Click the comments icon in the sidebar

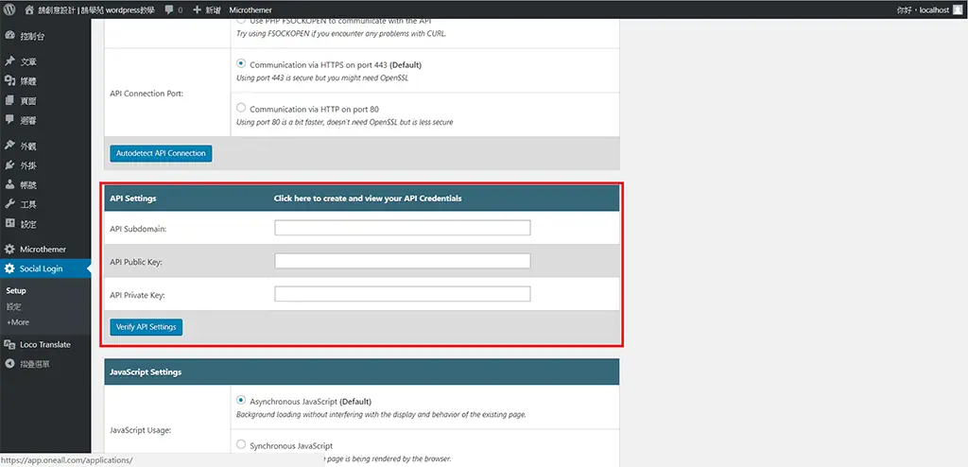(9, 120)
